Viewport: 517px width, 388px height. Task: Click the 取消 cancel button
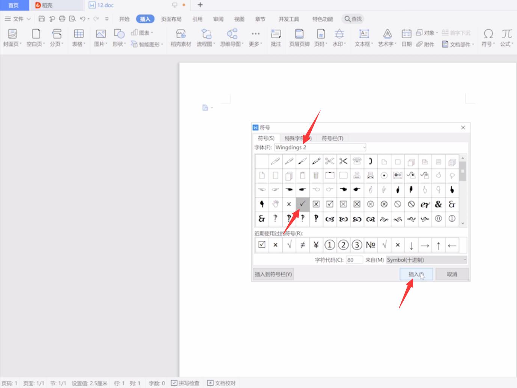[452, 274]
